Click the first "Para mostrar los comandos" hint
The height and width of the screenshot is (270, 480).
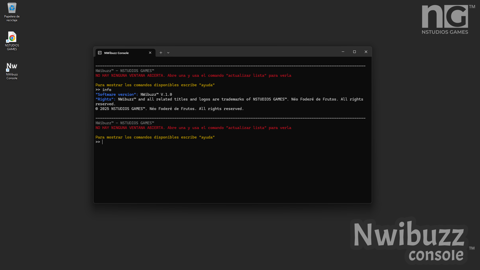point(155,85)
